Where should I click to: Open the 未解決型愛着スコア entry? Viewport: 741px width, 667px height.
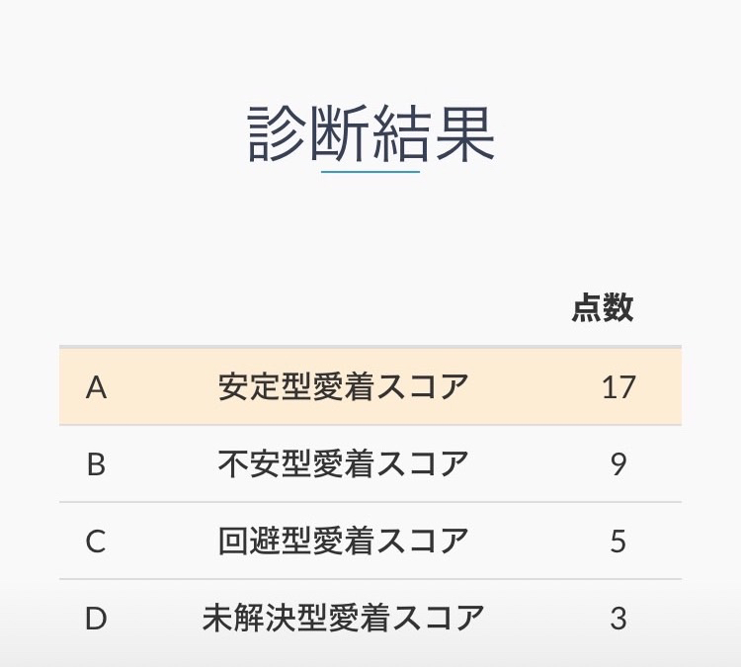click(x=343, y=619)
